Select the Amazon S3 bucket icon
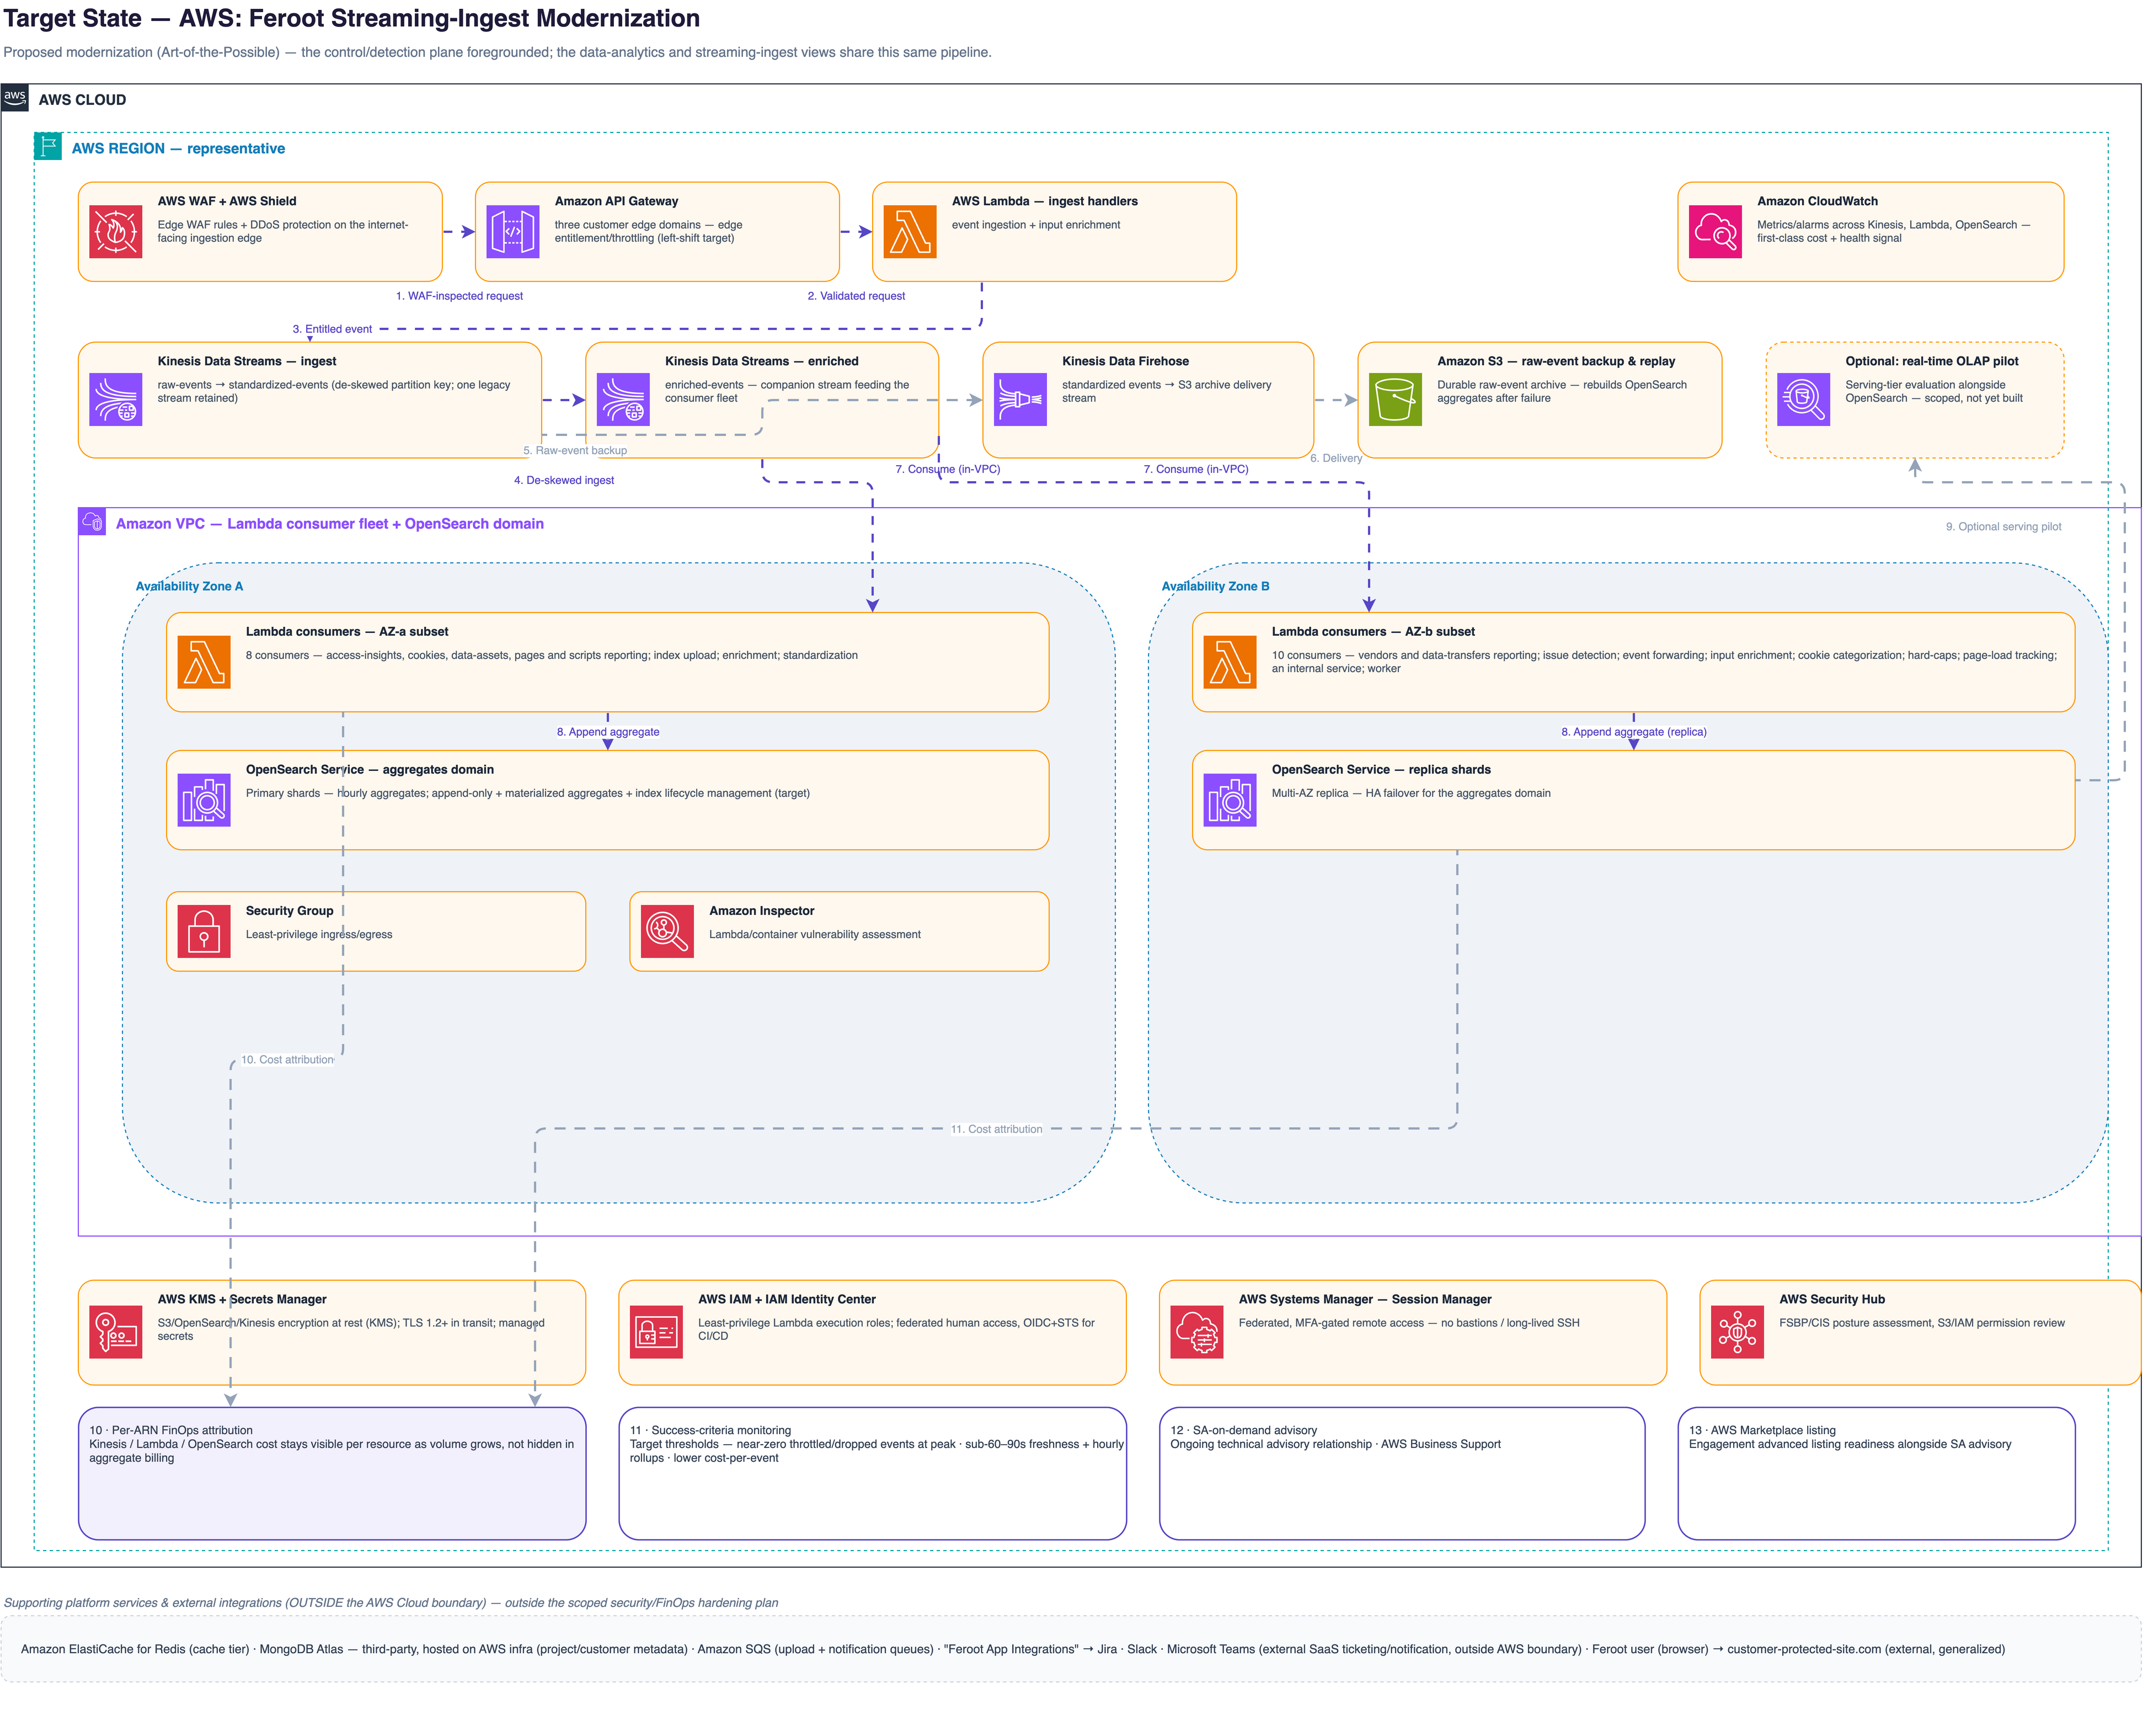Viewport: 2143px width, 1736px height. [x=1396, y=399]
